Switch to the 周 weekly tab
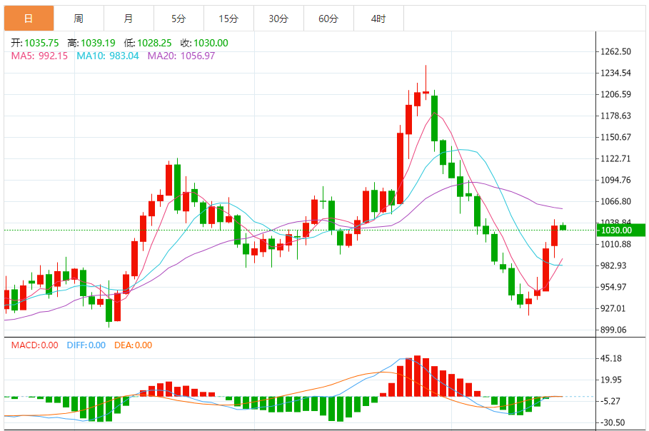 point(79,19)
